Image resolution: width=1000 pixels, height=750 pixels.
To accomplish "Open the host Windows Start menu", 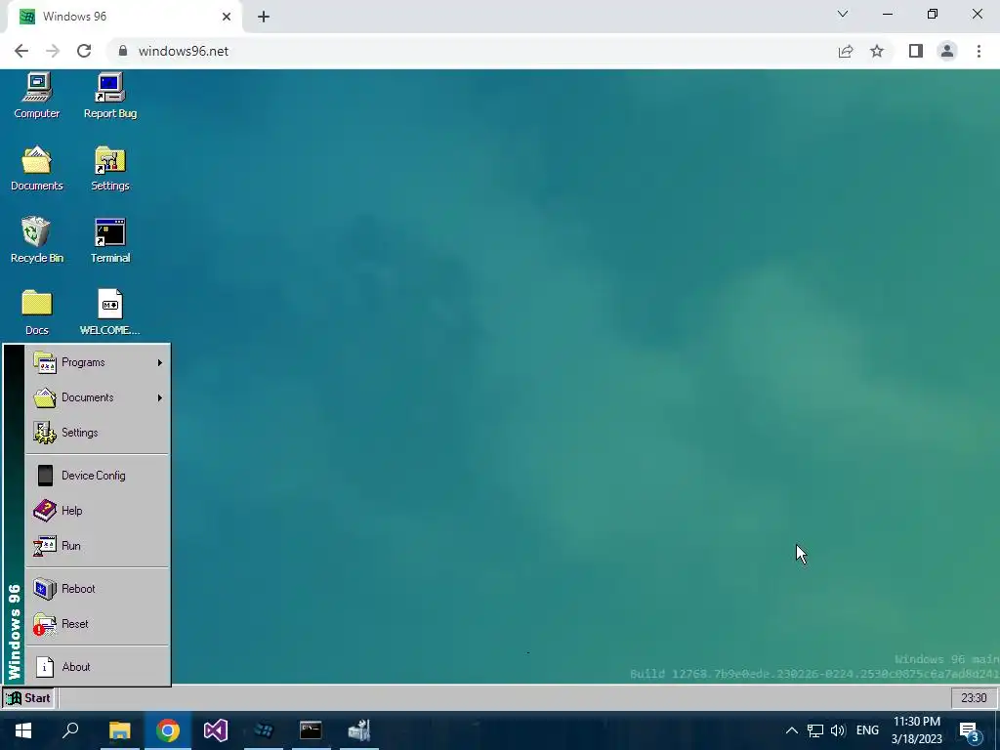I will pos(23,730).
